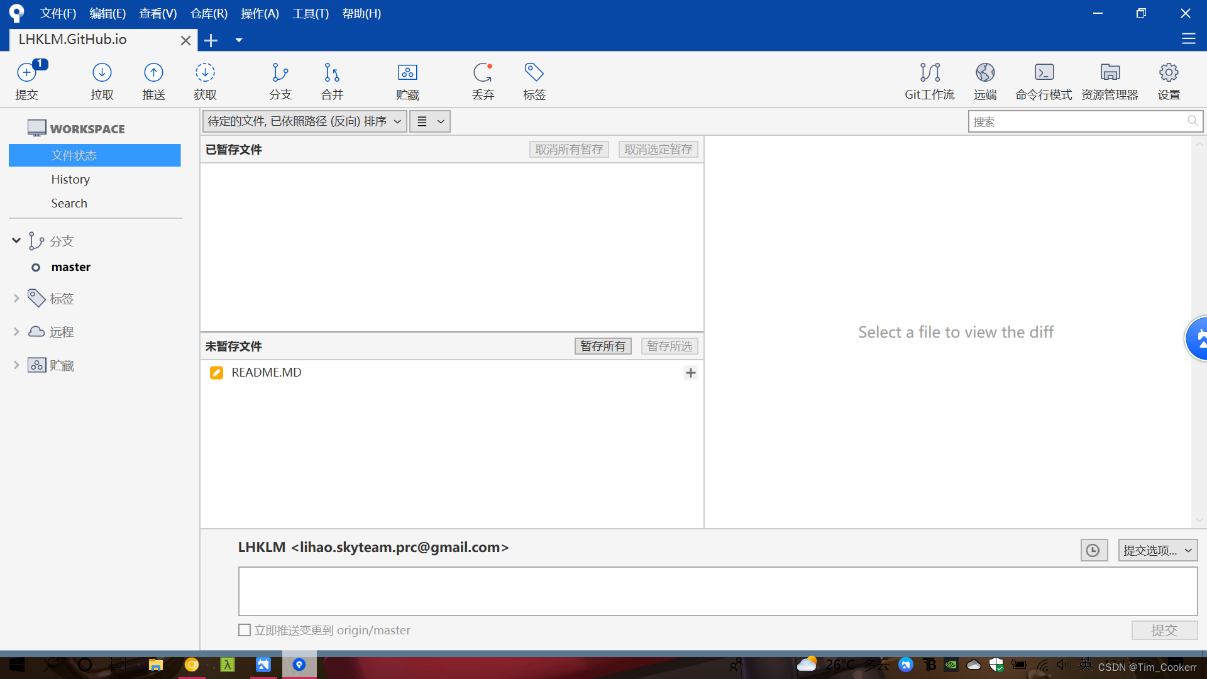
Task: Open the Repository (仓库) menu
Action: tap(209, 13)
